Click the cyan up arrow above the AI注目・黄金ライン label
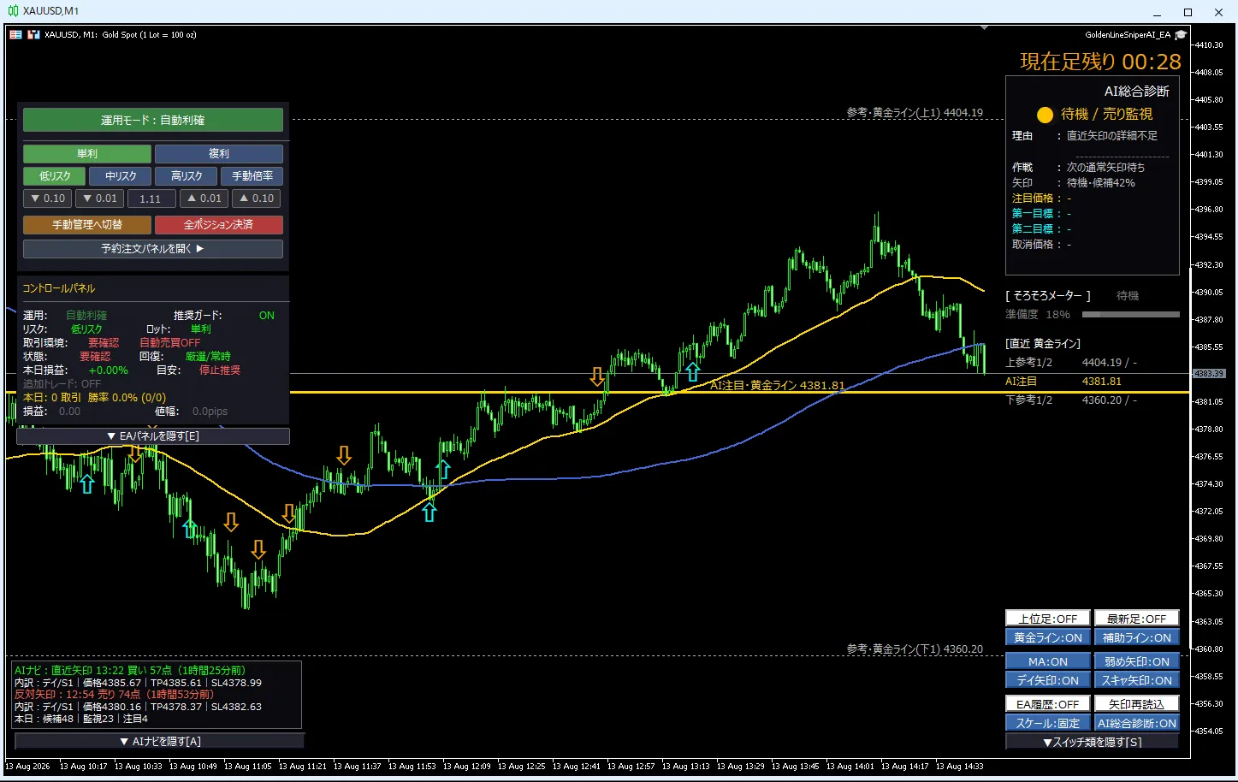The height and width of the screenshot is (782, 1238). pyautogui.click(x=693, y=372)
